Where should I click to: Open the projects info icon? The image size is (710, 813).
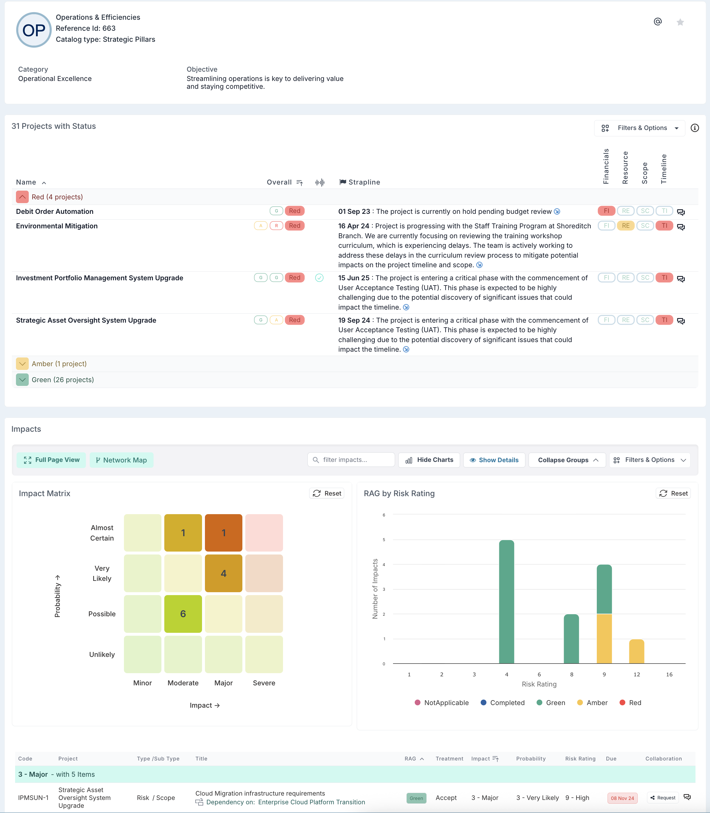(695, 128)
